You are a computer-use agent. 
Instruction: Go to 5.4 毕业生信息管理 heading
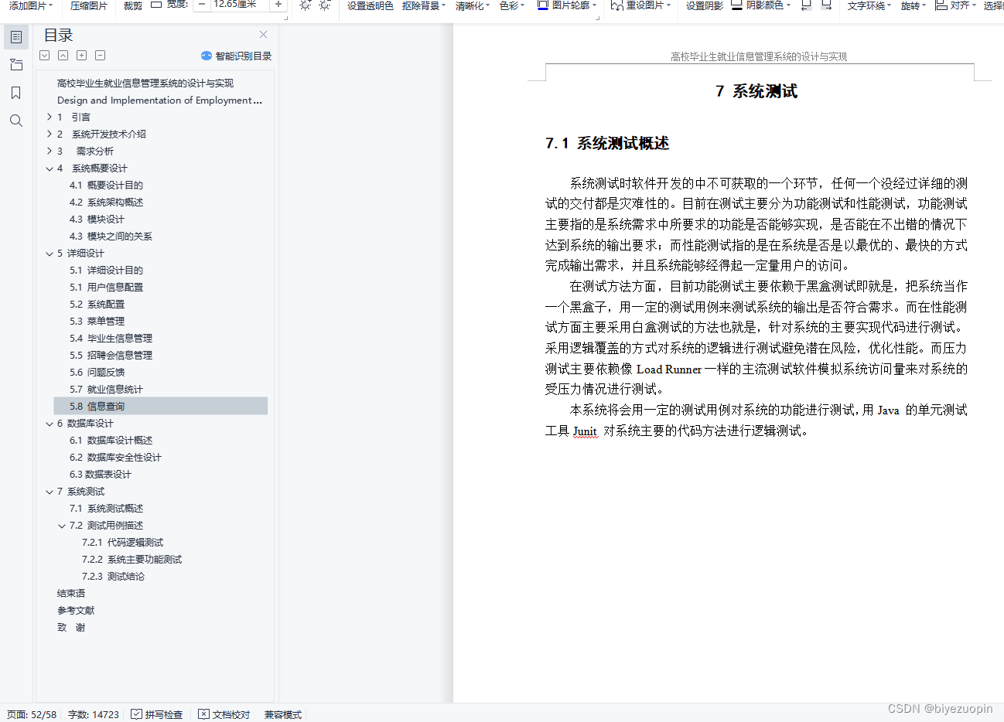pyautogui.click(x=111, y=338)
